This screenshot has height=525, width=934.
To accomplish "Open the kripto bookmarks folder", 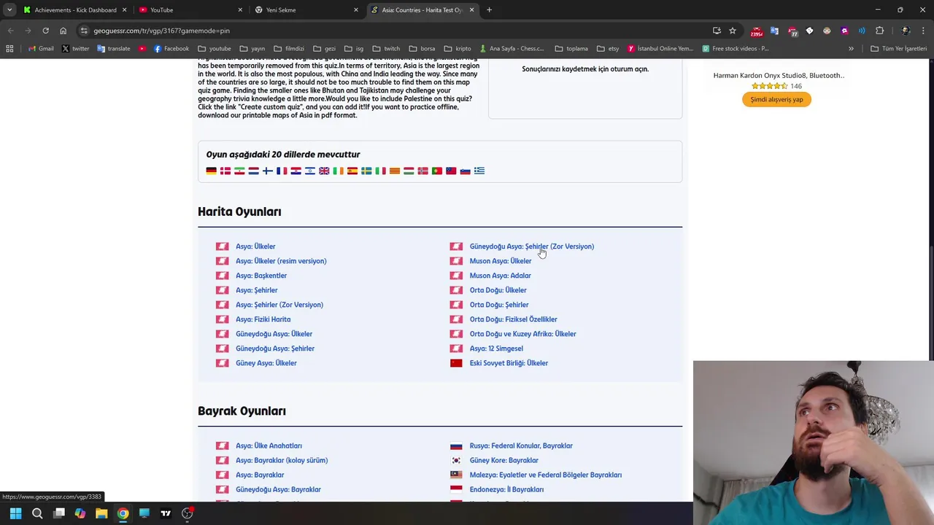I will click(458, 49).
